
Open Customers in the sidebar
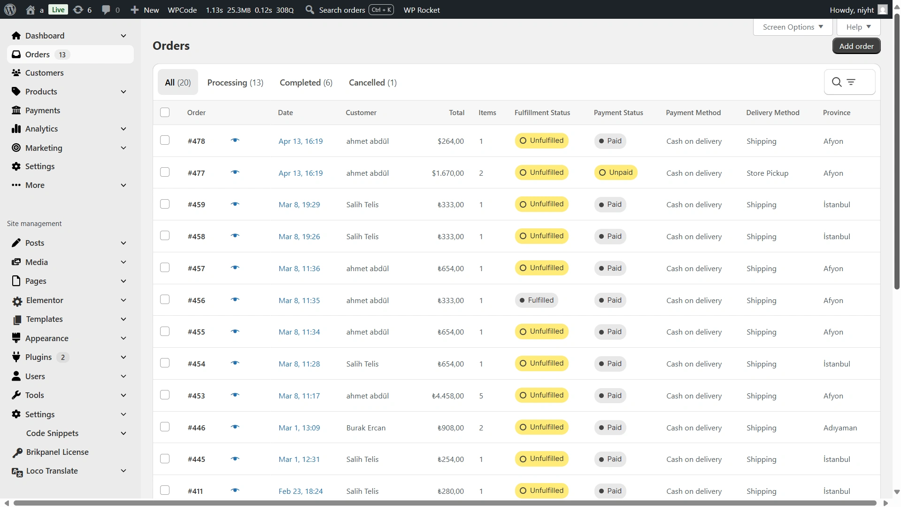pyautogui.click(x=44, y=73)
